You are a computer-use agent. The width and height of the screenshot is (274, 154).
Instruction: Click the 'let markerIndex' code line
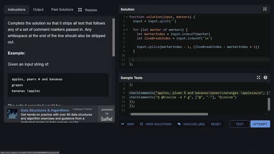click(x=173, y=34)
